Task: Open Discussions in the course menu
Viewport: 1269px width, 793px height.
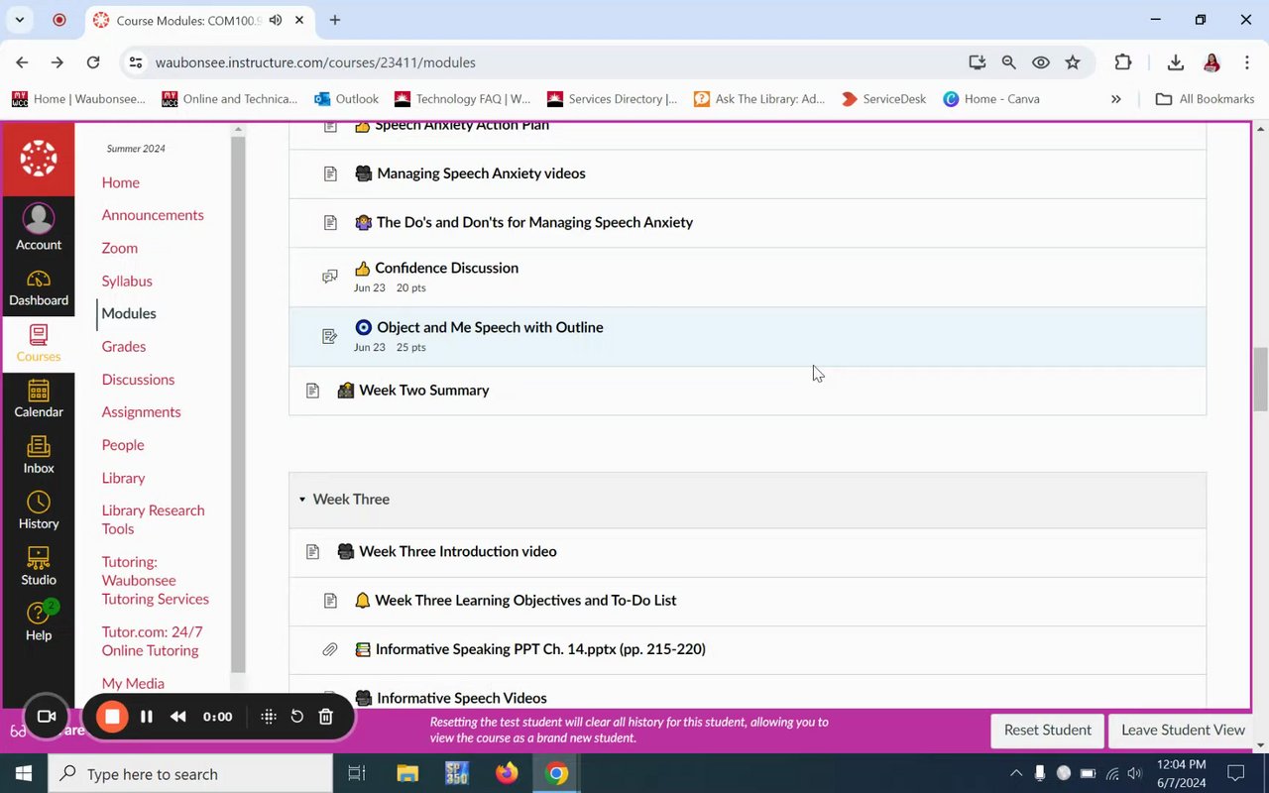Action: click(138, 380)
